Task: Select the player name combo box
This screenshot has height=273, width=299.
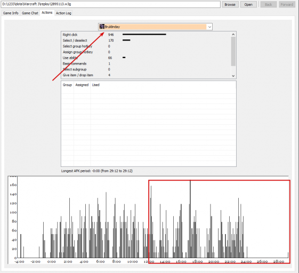Action: tap(155, 27)
